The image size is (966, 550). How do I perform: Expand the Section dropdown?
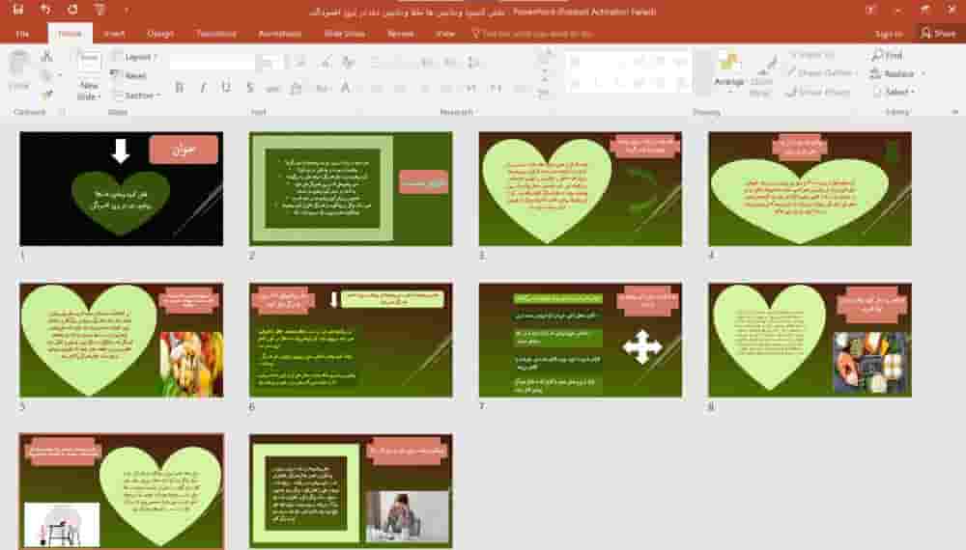[x=136, y=96]
